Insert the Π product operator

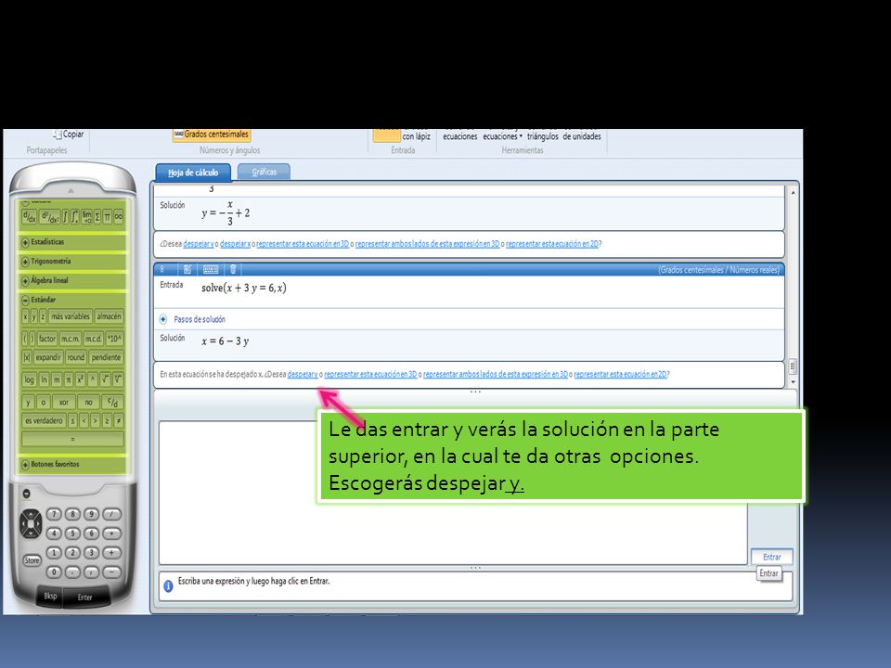(108, 217)
